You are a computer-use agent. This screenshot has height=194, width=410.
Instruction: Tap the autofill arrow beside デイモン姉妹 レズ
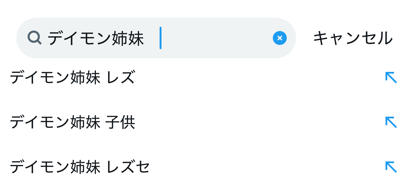(x=391, y=77)
